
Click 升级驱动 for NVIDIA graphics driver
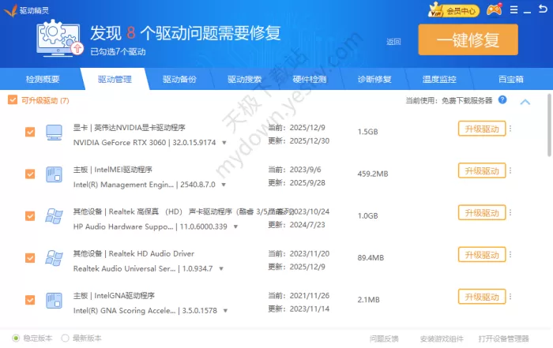(x=482, y=129)
